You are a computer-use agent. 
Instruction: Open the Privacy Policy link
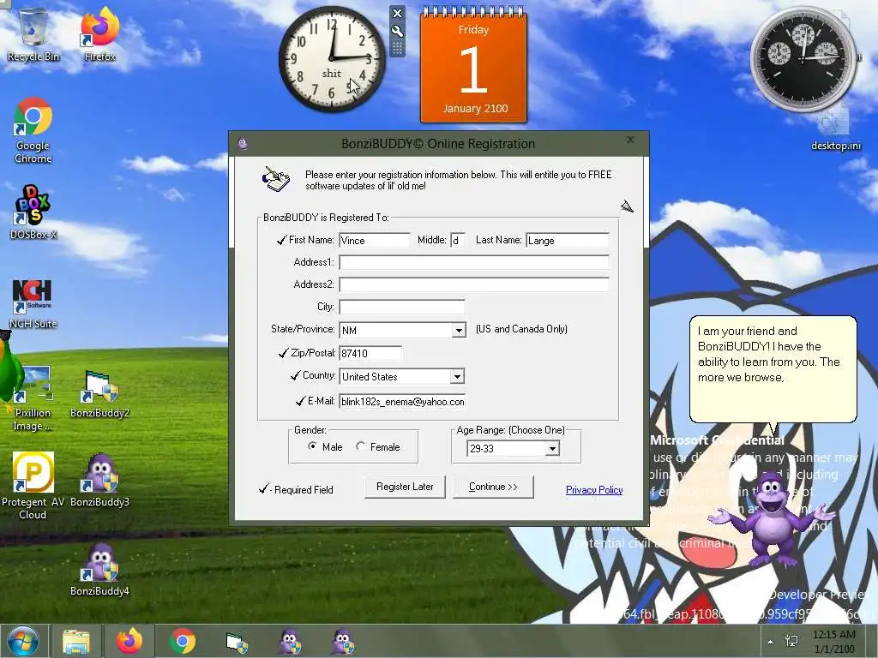594,489
